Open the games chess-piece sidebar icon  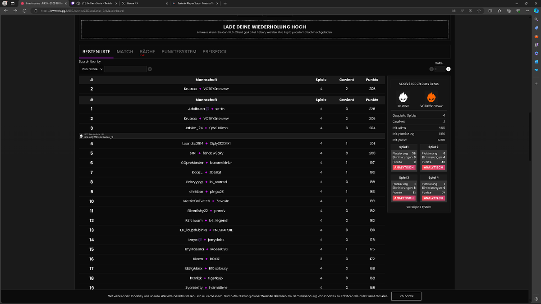[x=536, y=45]
